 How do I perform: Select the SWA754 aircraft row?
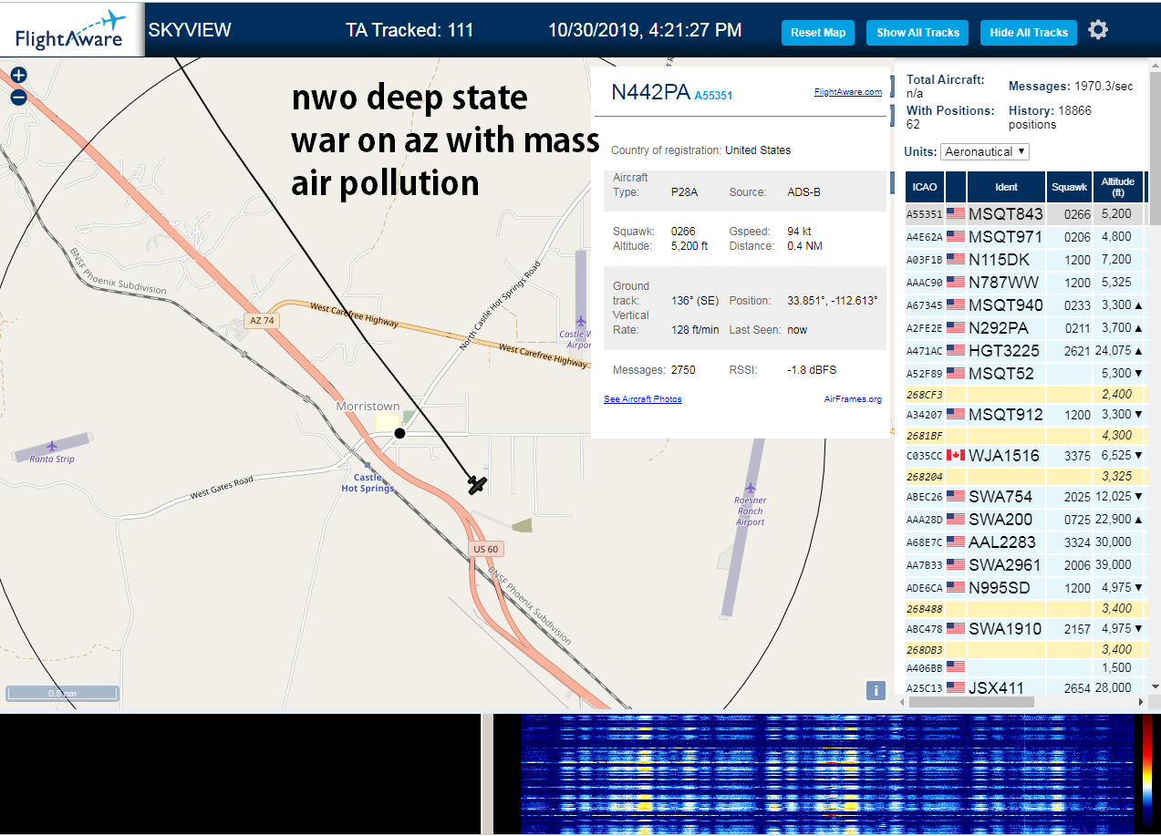tap(1026, 497)
